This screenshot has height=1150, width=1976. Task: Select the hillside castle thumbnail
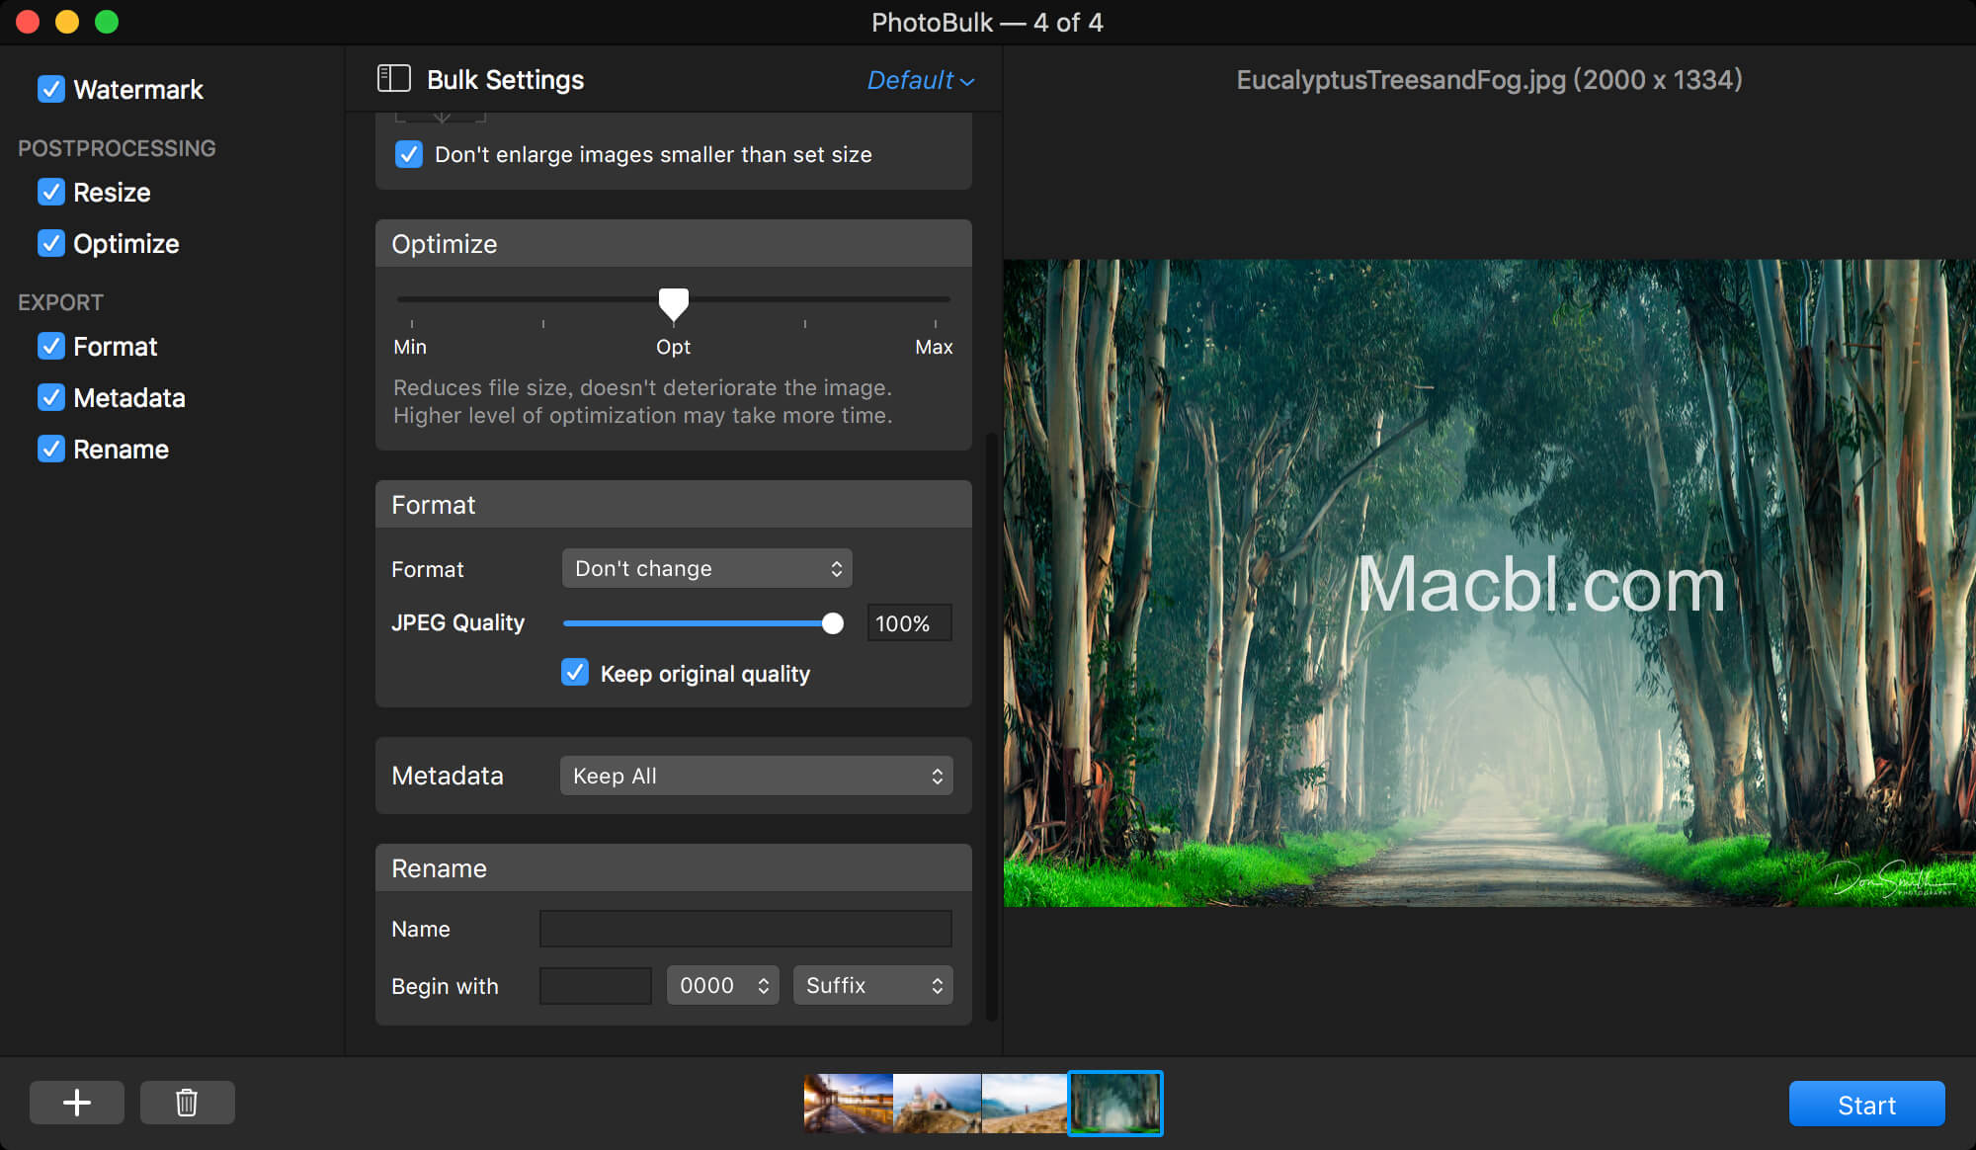click(937, 1104)
